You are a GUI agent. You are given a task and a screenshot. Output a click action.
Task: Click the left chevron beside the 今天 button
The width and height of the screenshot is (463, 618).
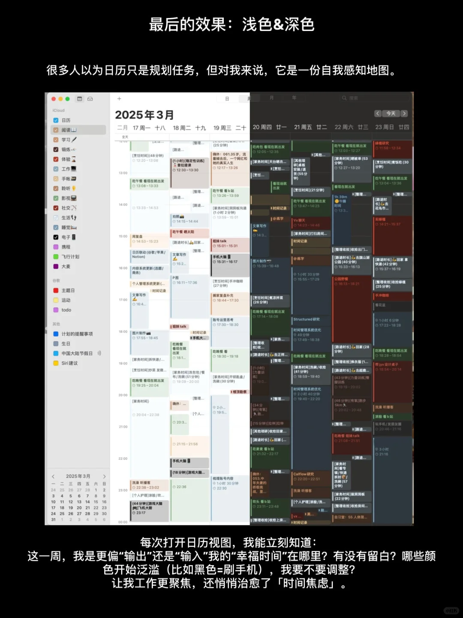[378, 113]
